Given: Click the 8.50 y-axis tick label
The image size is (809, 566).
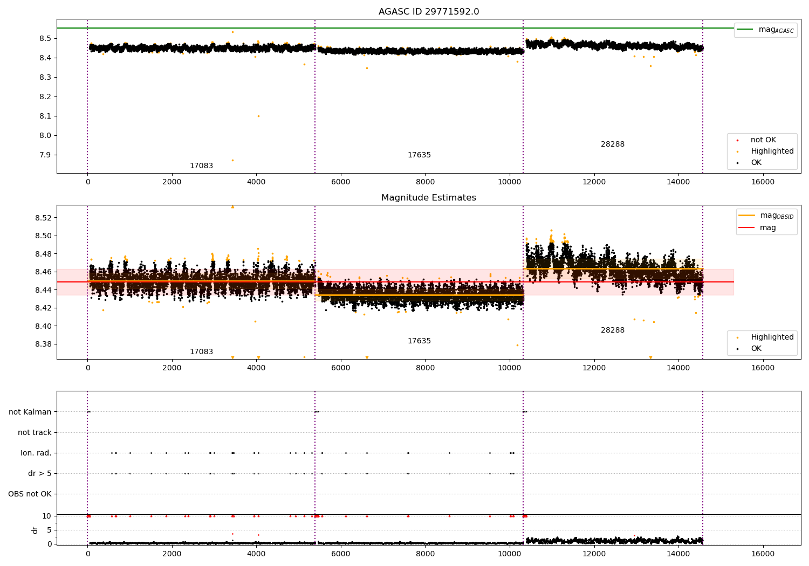Looking at the screenshot, I should click(x=43, y=236).
